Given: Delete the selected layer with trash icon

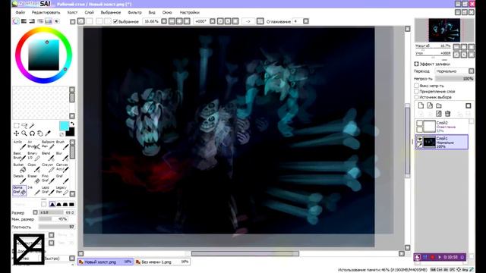Looking at the screenshot, I should 447,114.
